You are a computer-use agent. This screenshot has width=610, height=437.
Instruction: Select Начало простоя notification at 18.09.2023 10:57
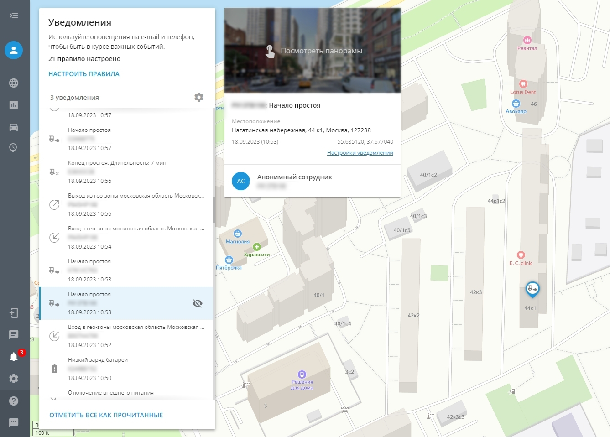coord(126,139)
